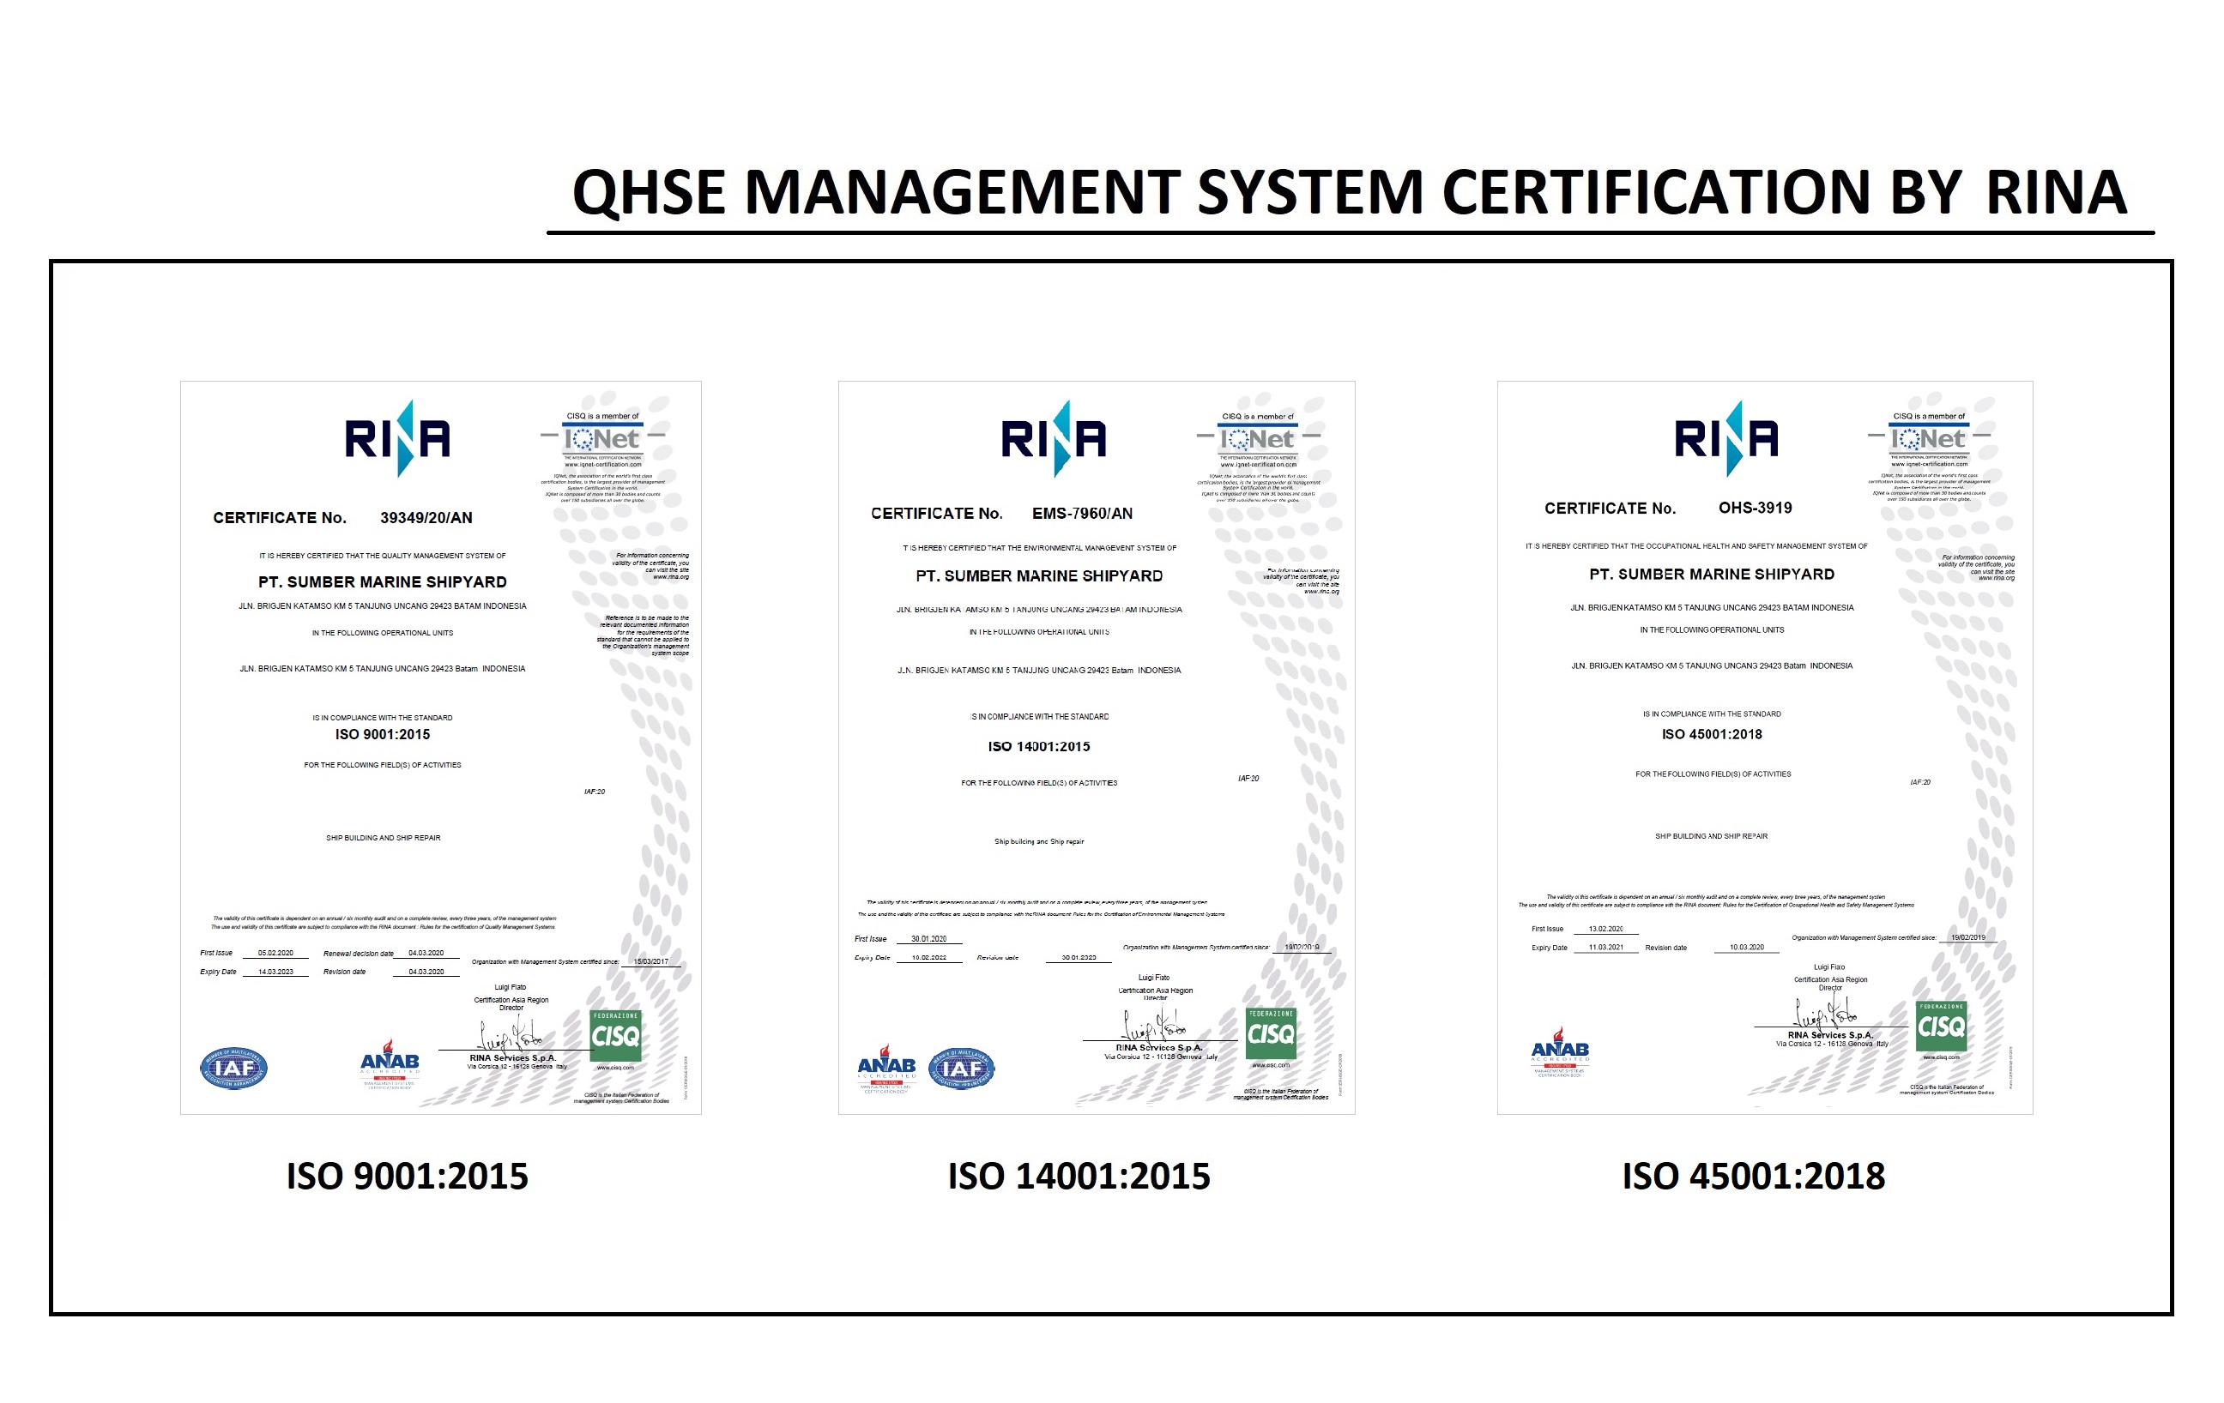Click the ISO 14001:2015 caption label
This screenshot has width=2224, height=1403.
(1079, 1176)
